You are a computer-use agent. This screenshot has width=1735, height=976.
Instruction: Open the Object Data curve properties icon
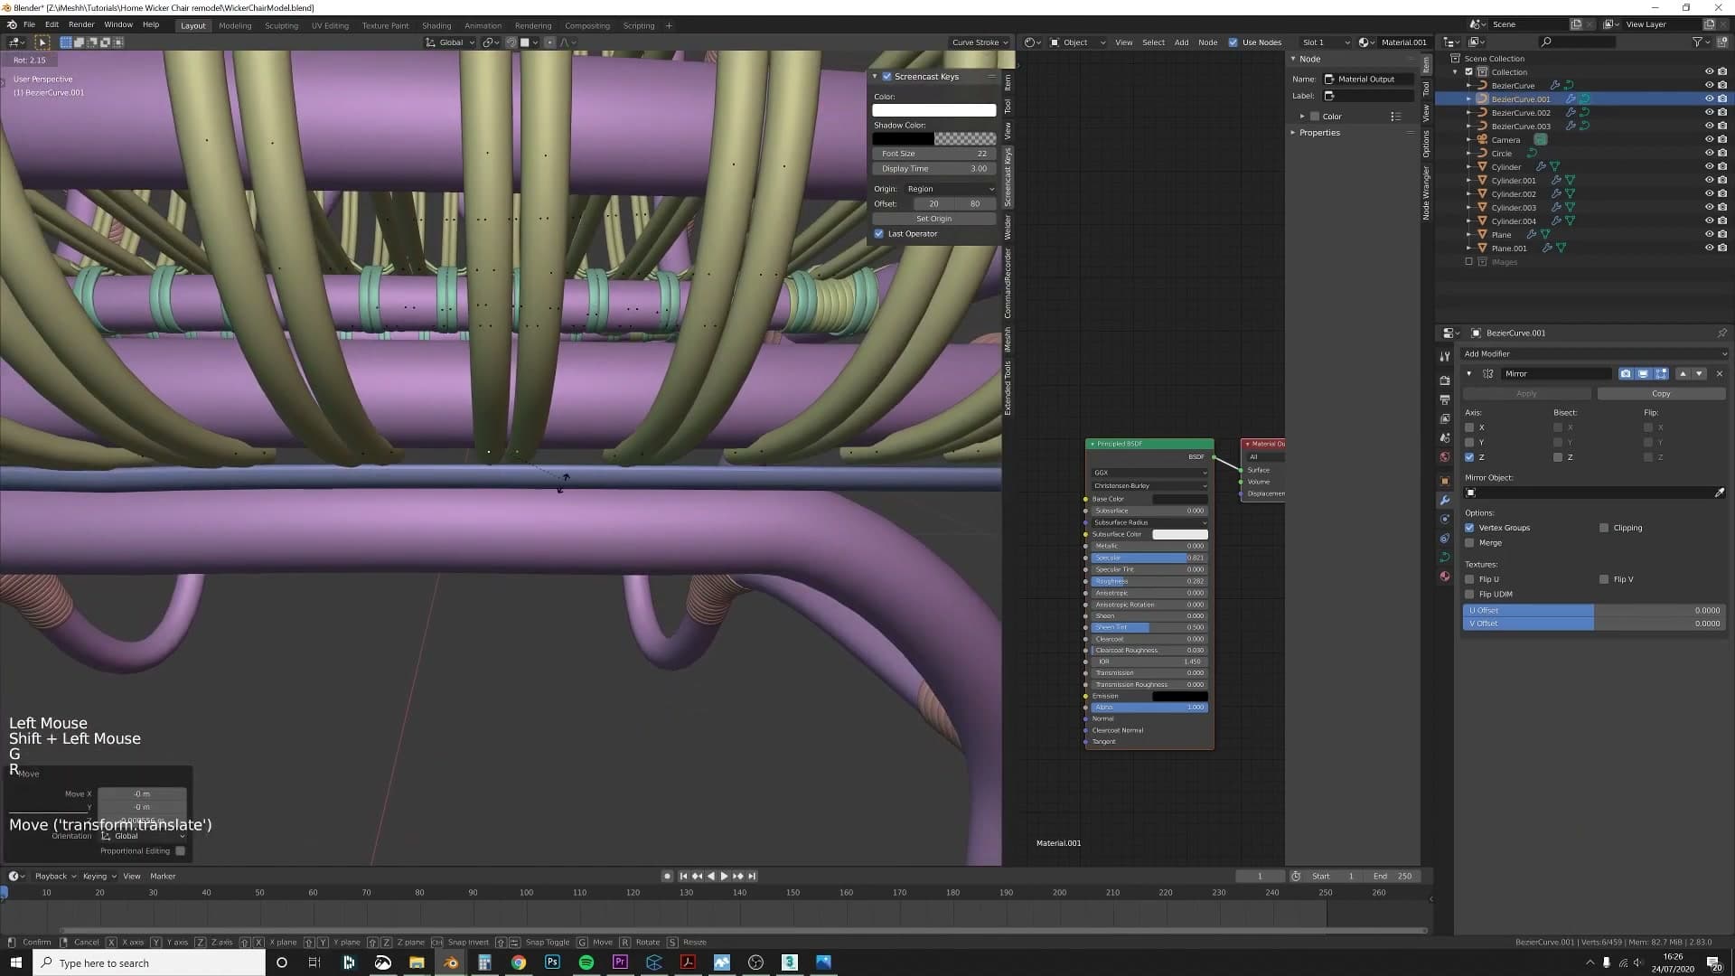click(1445, 557)
